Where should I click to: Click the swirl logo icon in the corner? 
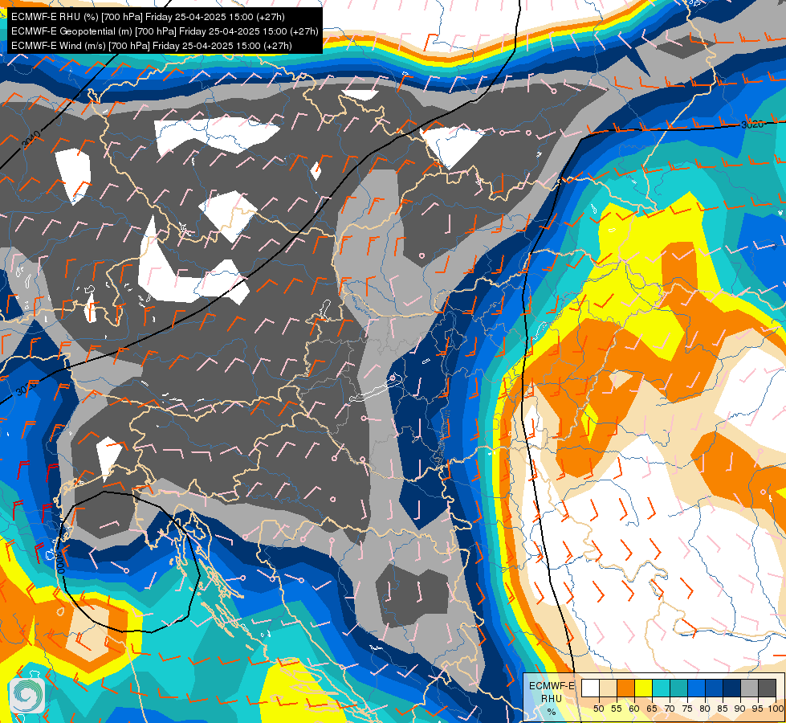27,696
